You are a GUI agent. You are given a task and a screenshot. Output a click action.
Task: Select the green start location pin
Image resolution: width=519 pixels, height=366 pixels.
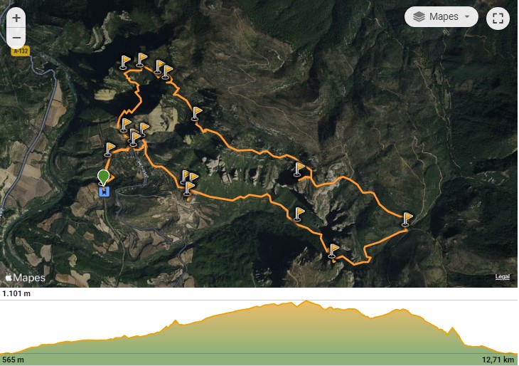point(104,177)
